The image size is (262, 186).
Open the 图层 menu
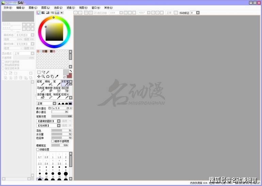[45, 7]
